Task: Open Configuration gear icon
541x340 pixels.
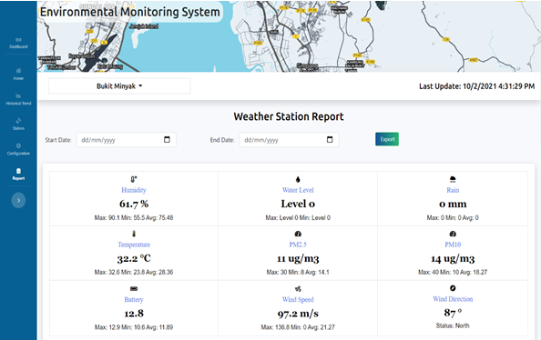Action: click(x=18, y=145)
